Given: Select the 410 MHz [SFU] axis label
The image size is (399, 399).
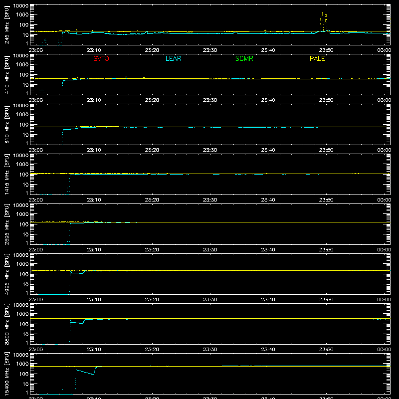Looking at the screenshot, I should tap(7, 74).
